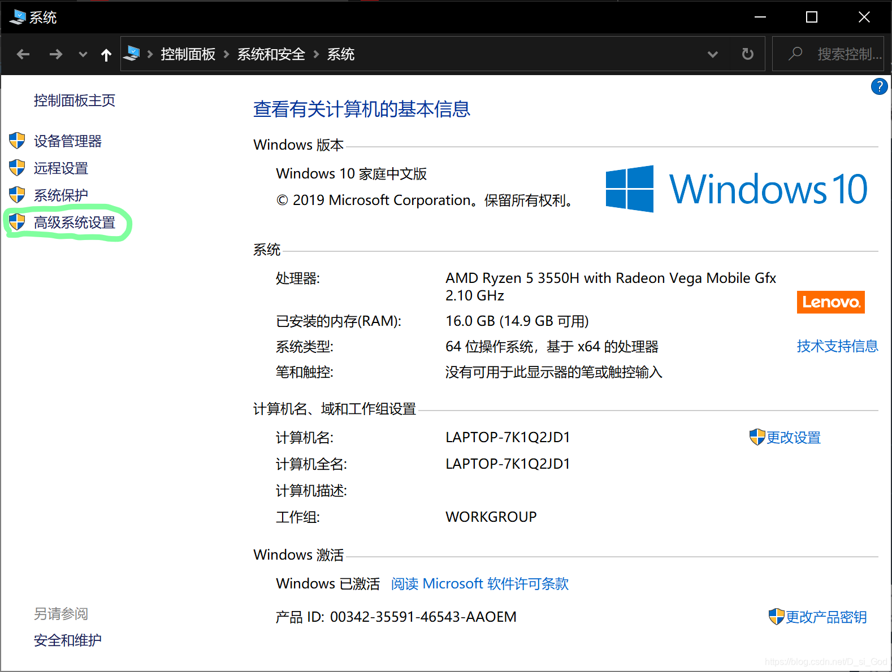Click the shield icon next to 更改设置

click(757, 437)
